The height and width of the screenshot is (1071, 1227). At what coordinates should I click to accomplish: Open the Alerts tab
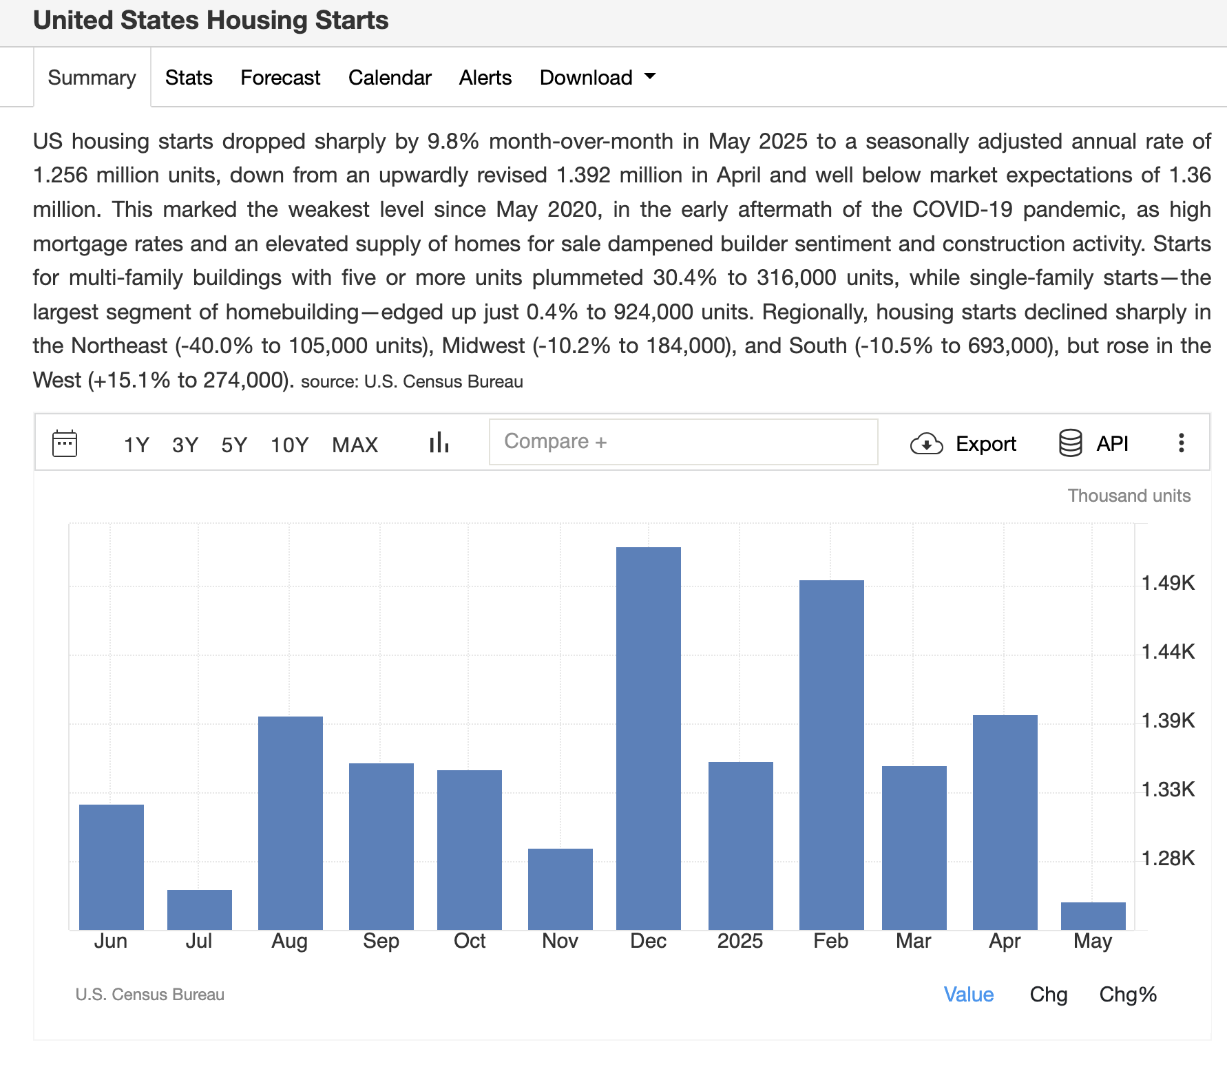[485, 78]
